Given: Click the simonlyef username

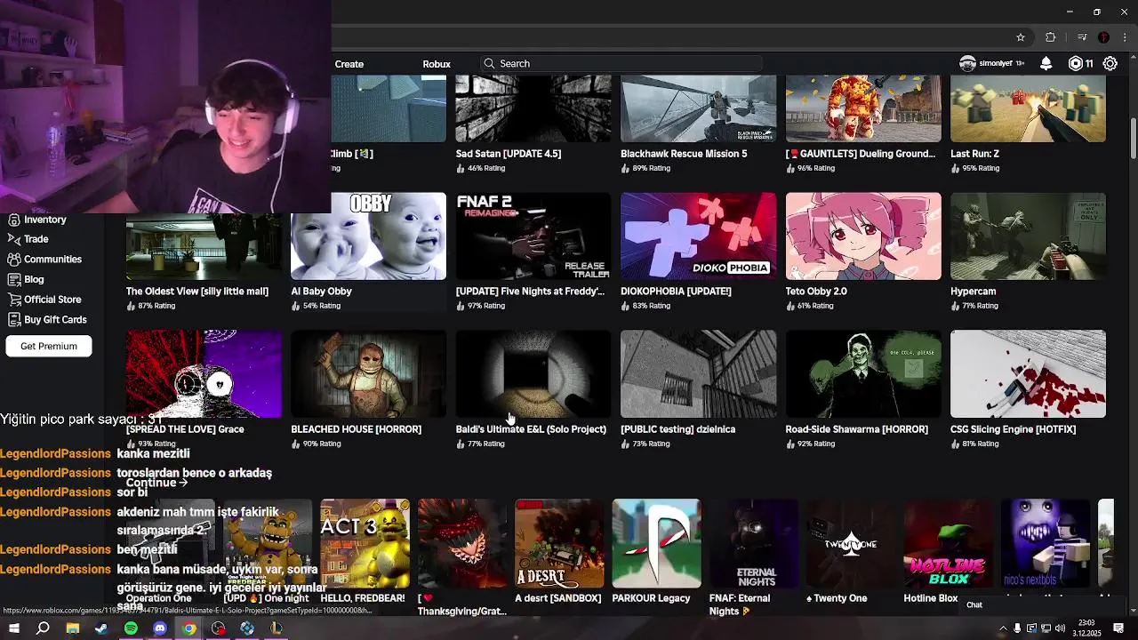Looking at the screenshot, I should (996, 64).
